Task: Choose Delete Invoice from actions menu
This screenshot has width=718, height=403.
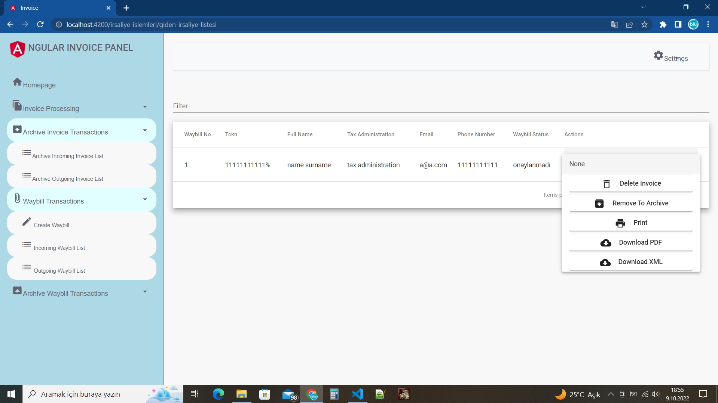Action: tap(631, 183)
